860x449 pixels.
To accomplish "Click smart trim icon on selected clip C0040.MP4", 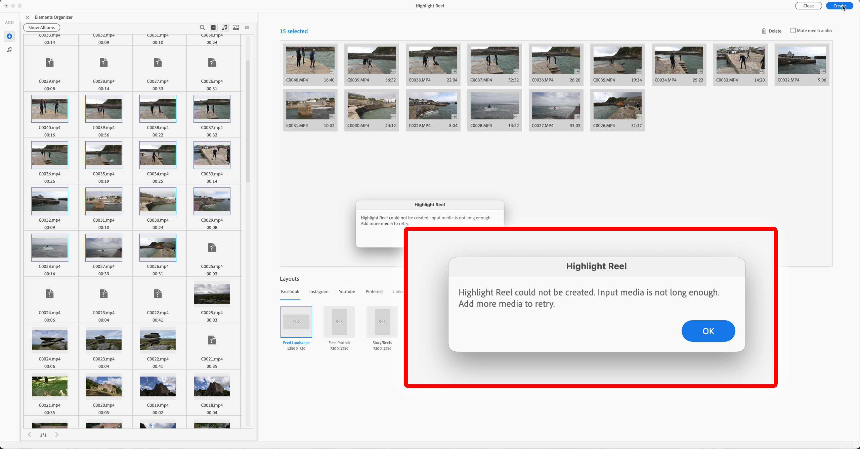I will [332, 71].
